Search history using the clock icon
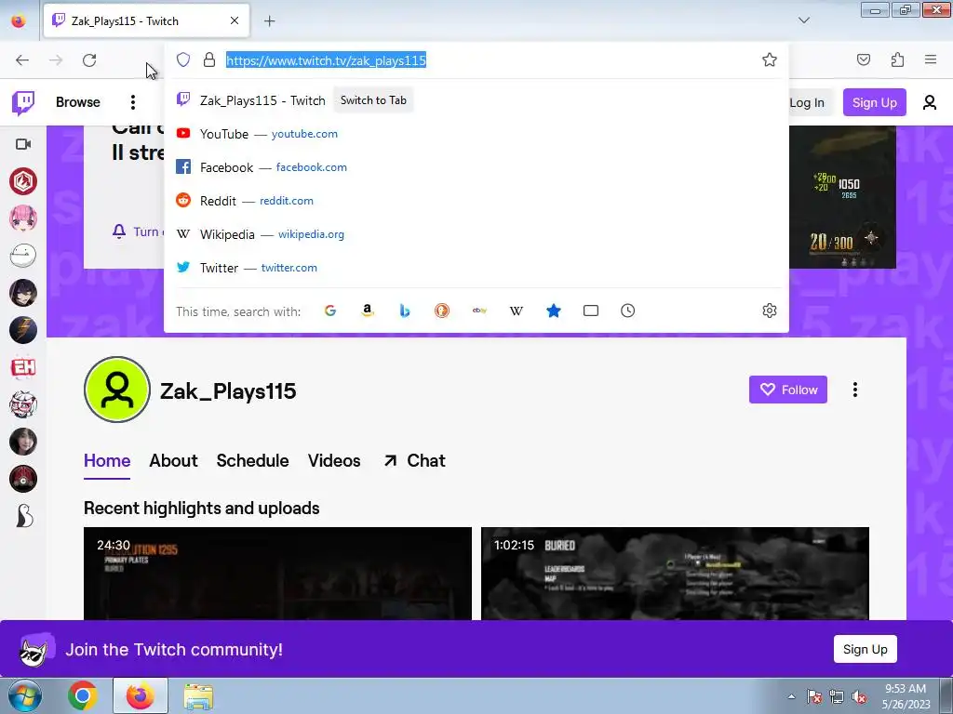Screen dimensions: 953x714 coord(628,311)
